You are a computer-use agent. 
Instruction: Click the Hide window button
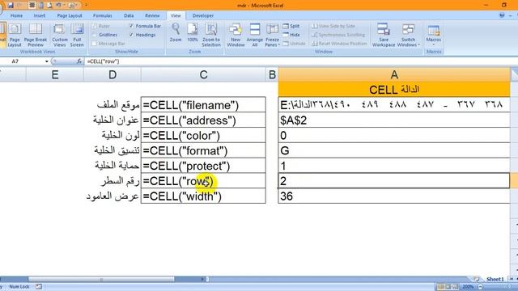(291, 35)
